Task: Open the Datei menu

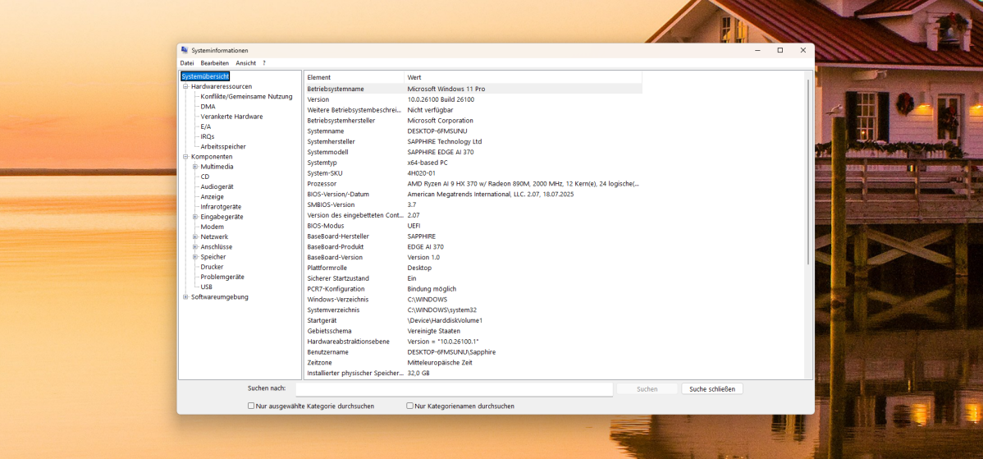Action: pos(187,63)
